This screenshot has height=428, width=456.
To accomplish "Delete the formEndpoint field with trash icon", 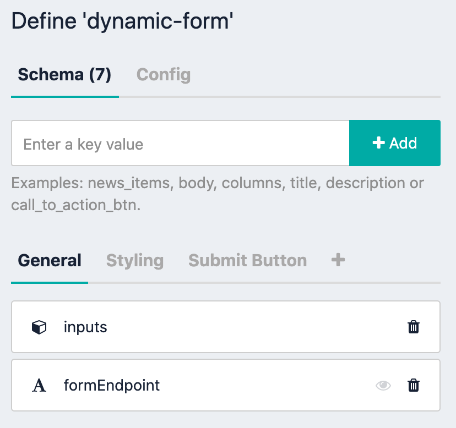I will click(x=413, y=385).
